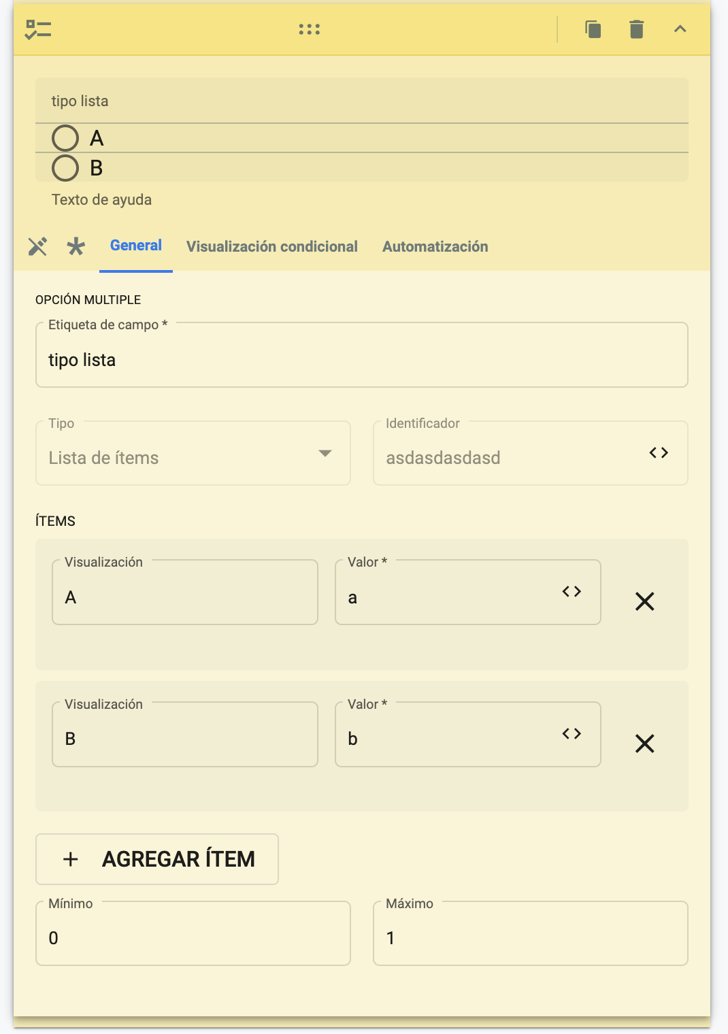The image size is (728, 1034).
Task: Click the drag handle dots at the top
Action: point(310,29)
